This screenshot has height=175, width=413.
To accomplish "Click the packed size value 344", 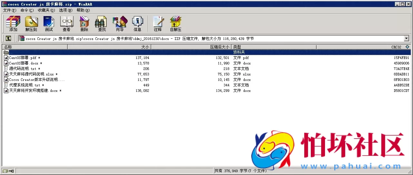I will point(226,85).
